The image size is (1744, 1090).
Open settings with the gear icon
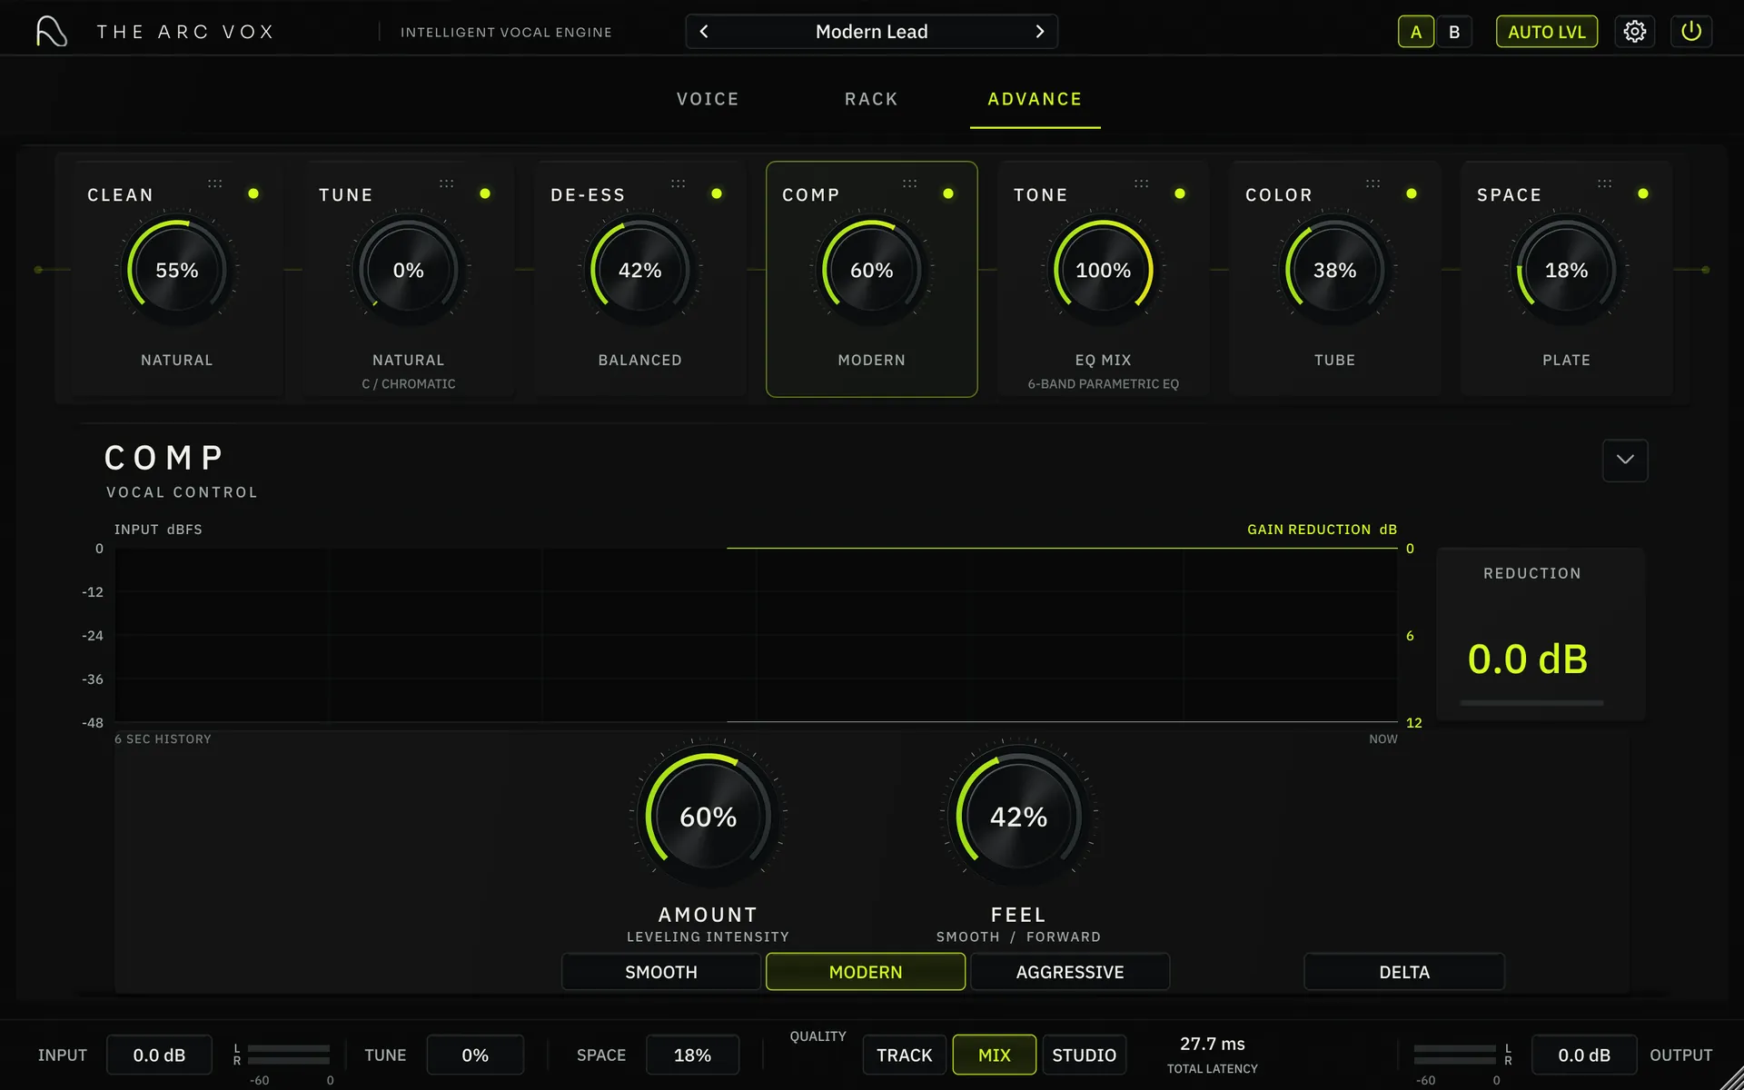pyautogui.click(x=1634, y=32)
